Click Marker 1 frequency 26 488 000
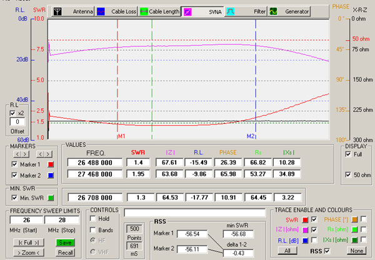375x260 pixels. coord(95,162)
